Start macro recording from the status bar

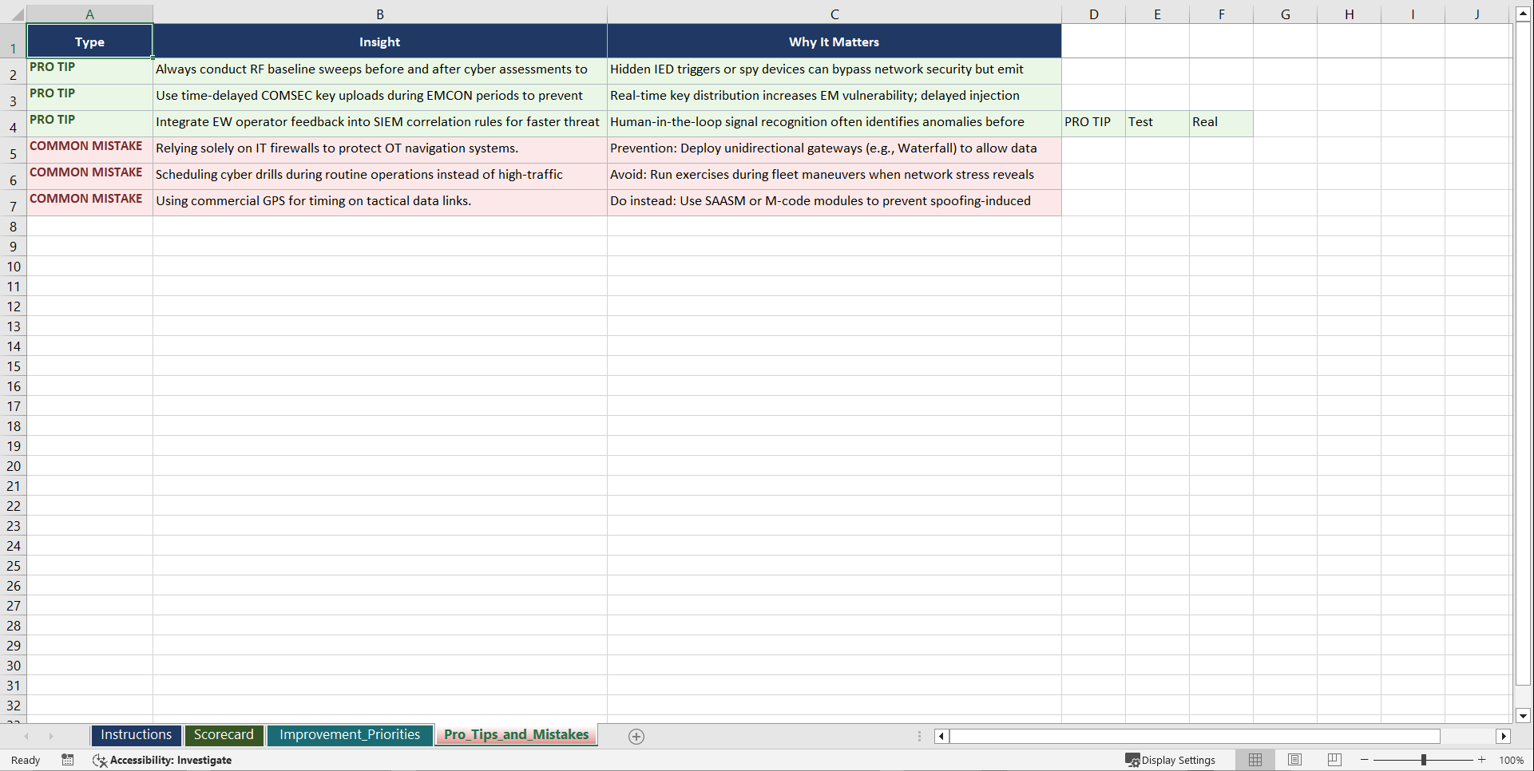point(68,760)
